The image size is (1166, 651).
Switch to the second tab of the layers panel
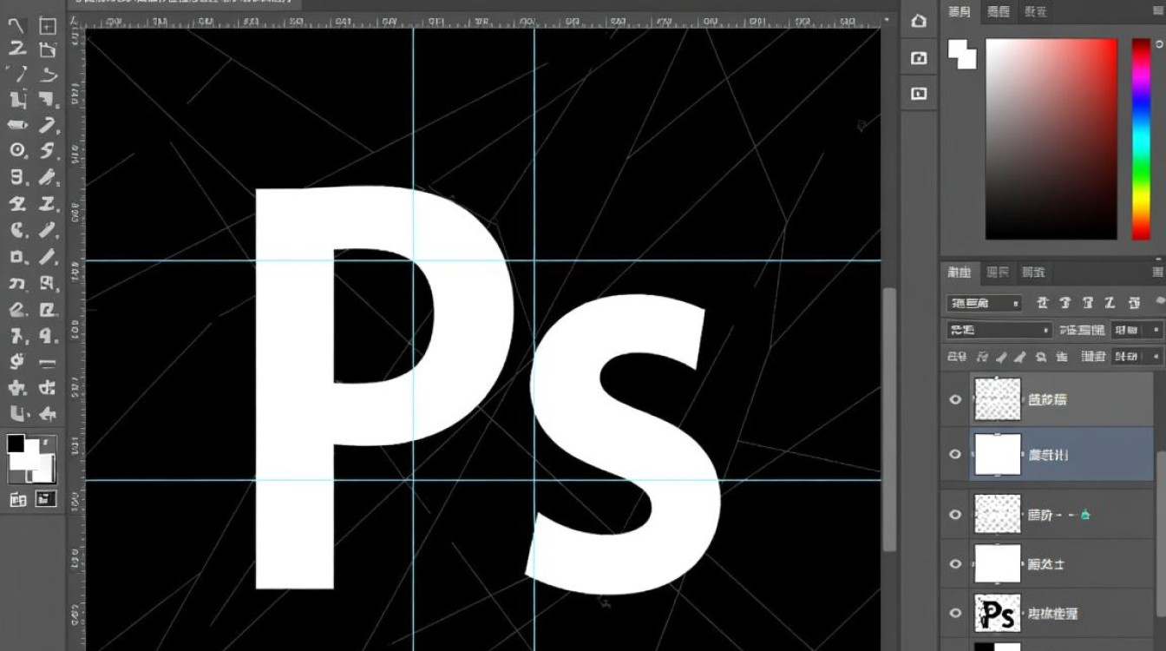click(x=999, y=273)
